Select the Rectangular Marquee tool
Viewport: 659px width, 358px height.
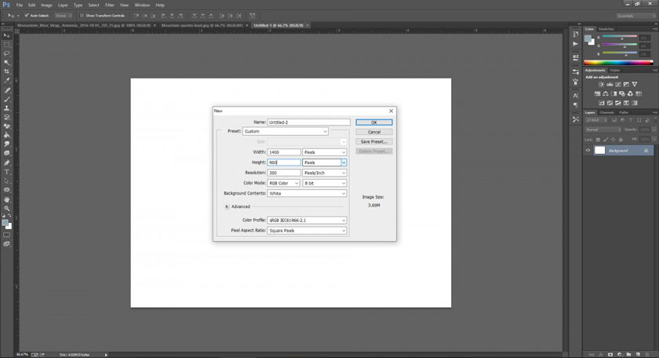point(7,45)
